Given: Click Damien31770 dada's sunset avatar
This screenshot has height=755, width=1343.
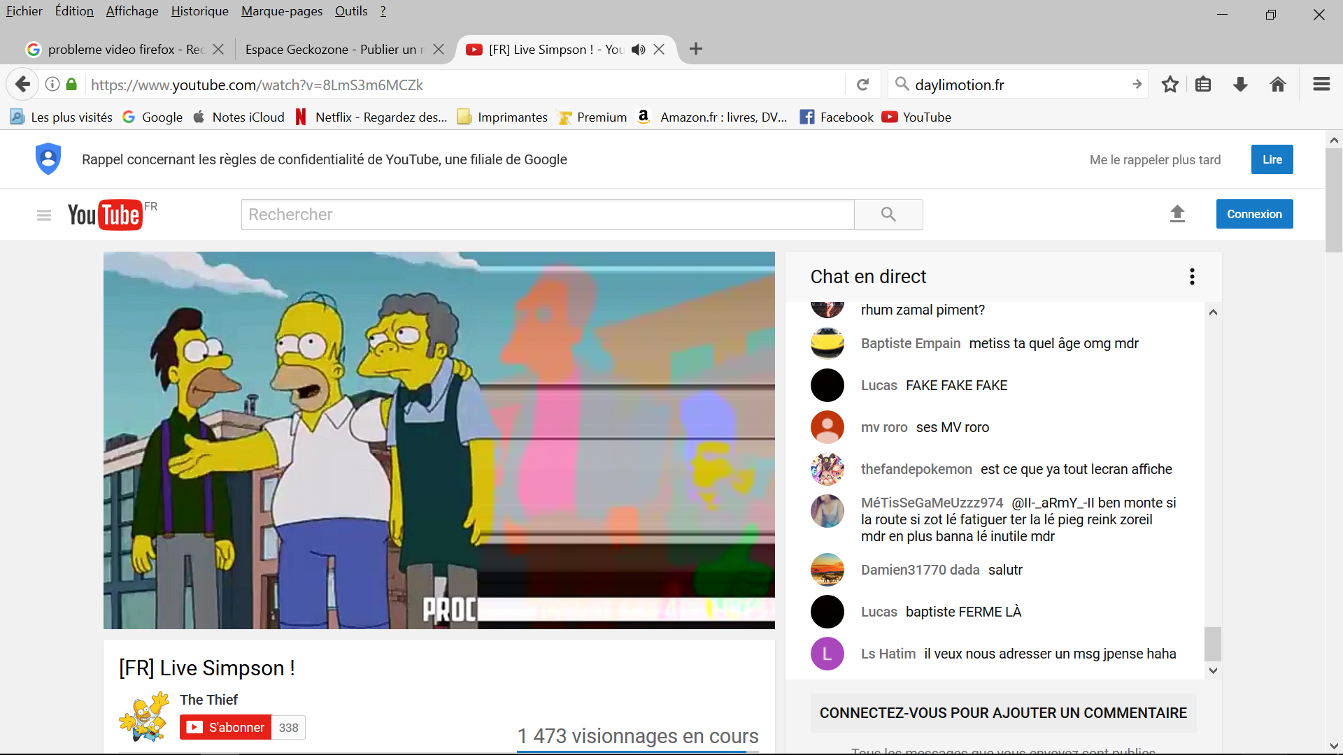Looking at the screenshot, I should tap(827, 570).
